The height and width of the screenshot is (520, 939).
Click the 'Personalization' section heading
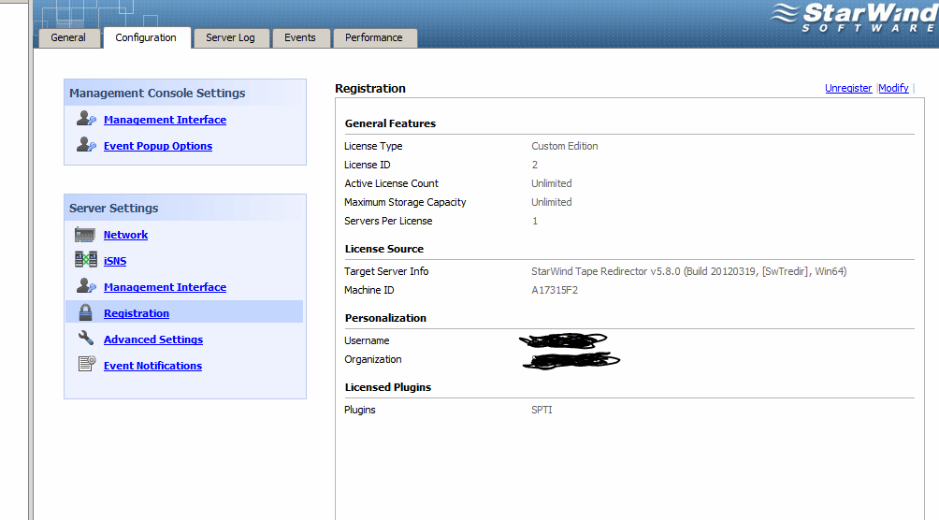pyautogui.click(x=385, y=318)
